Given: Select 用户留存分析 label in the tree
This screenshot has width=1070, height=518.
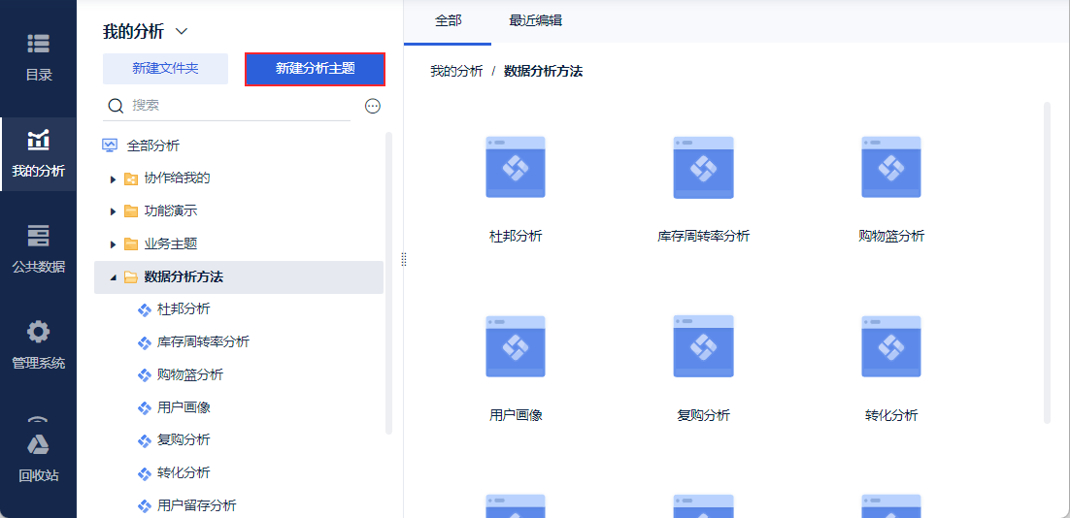Looking at the screenshot, I should [x=196, y=505].
